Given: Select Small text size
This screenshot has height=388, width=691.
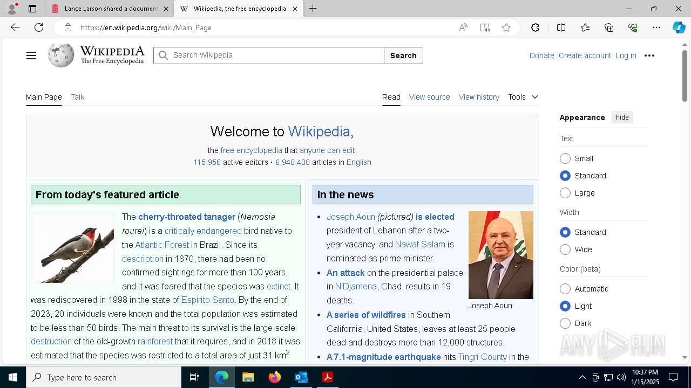Looking at the screenshot, I should [x=565, y=158].
